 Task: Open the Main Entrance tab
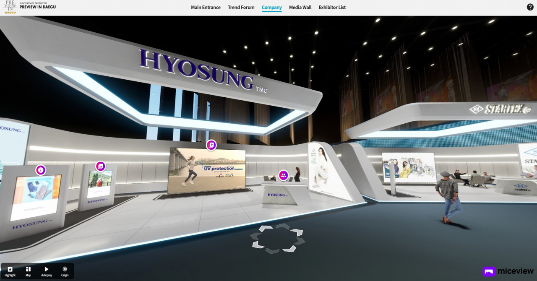pos(206,8)
